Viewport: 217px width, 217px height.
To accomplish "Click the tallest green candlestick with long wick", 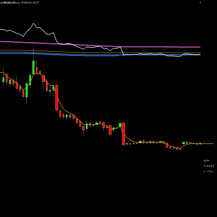I will 33,67.
